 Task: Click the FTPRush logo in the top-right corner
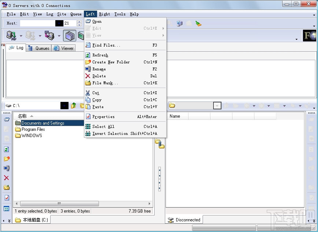click(x=310, y=36)
